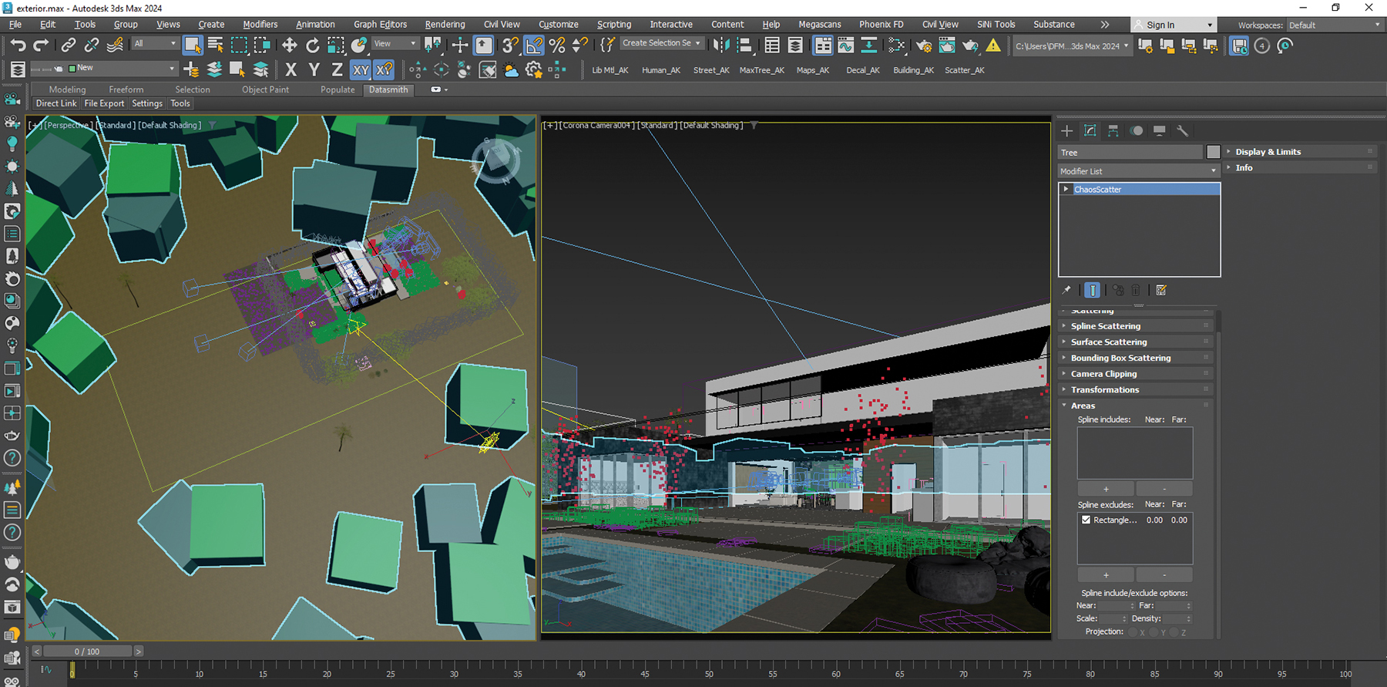The image size is (1387, 687).
Task: Open the Render Setup teapot icon
Action: [x=923, y=45]
